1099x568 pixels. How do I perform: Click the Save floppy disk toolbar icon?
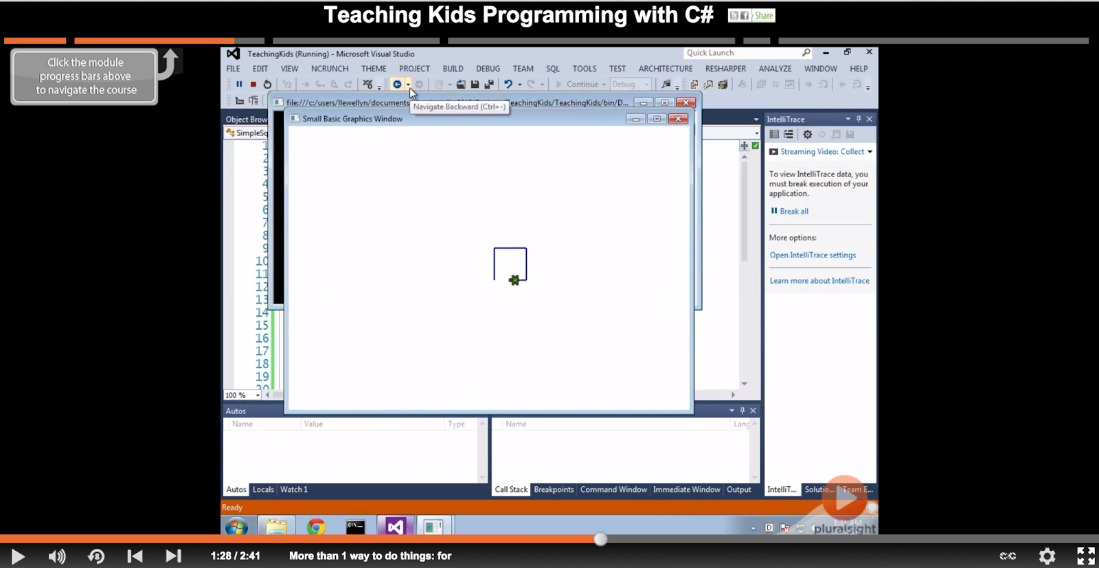click(475, 84)
